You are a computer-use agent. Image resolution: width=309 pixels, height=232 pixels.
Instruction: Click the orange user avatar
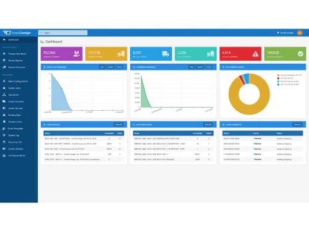tap(300, 33)
